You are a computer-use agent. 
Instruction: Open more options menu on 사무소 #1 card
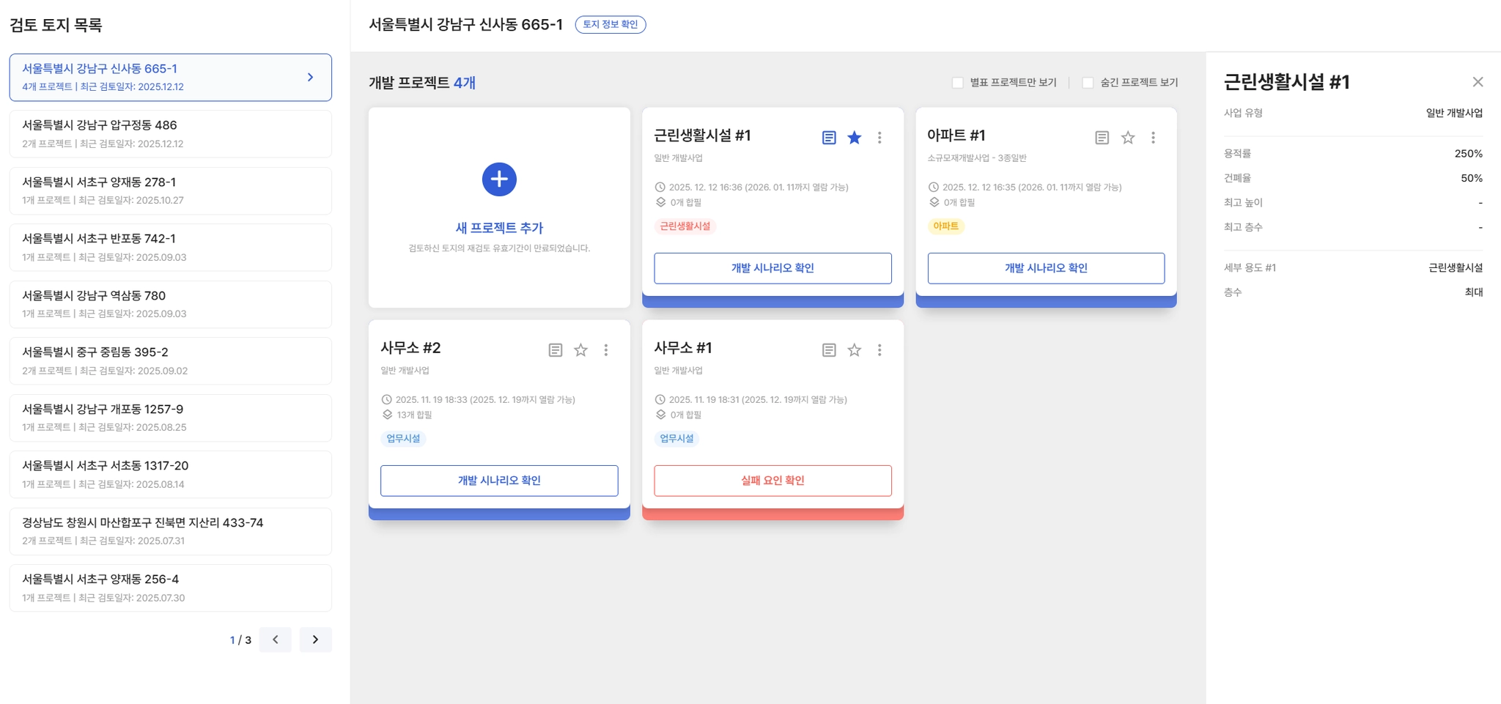[x=879, y=350]
